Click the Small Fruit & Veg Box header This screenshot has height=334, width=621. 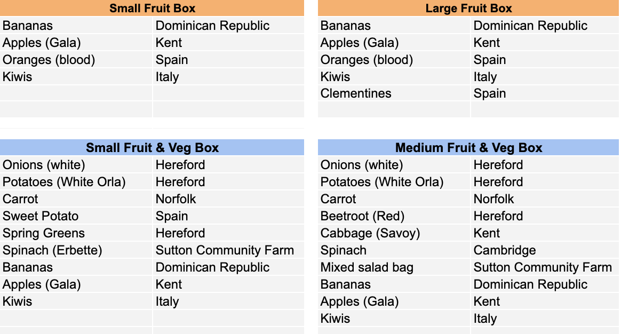point(152,147)
